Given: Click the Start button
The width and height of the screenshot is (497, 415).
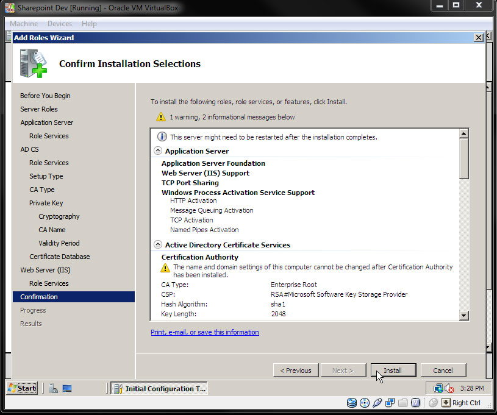Looking at the screenshot, I should pyautogui.click(x=22, y=388).
